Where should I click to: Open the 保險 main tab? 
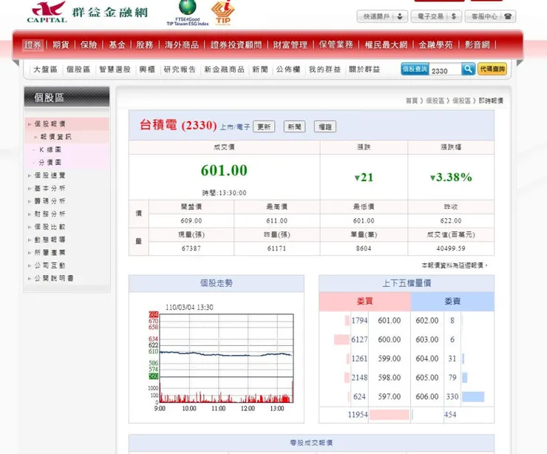click(89, 45)
